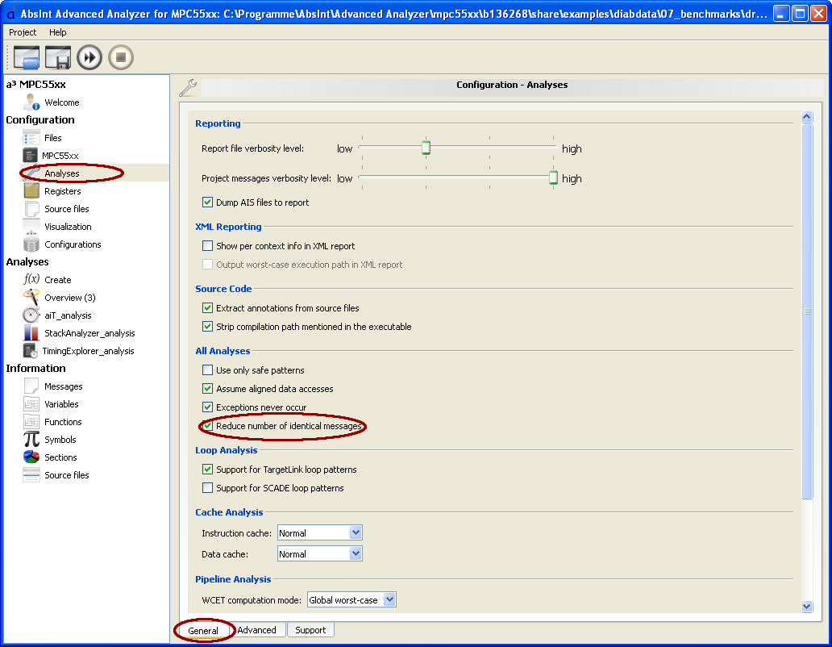Toggle Assume aligned data accesses checkbox
This screenshot has height=647, width=832.
(x=207, y=389)
